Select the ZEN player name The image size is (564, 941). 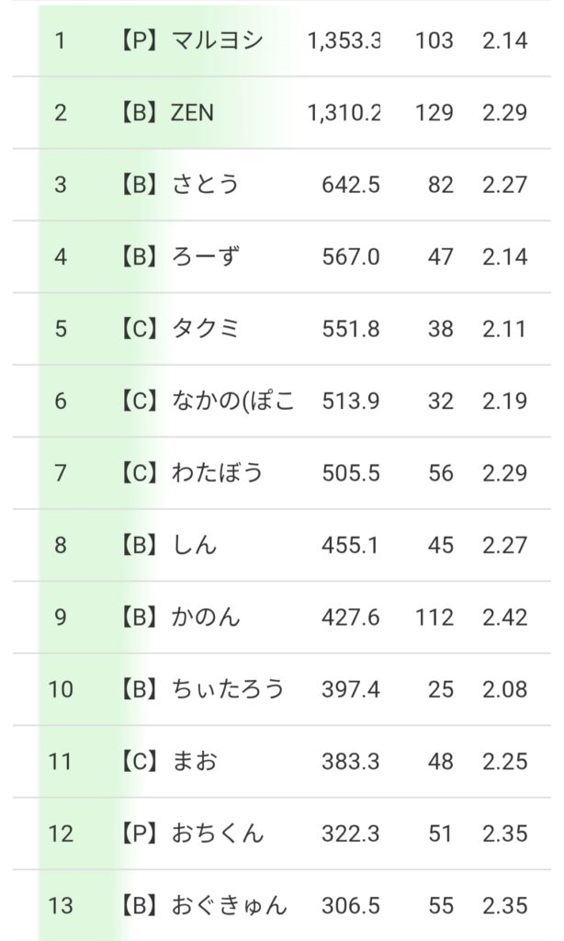coord(192,113)
